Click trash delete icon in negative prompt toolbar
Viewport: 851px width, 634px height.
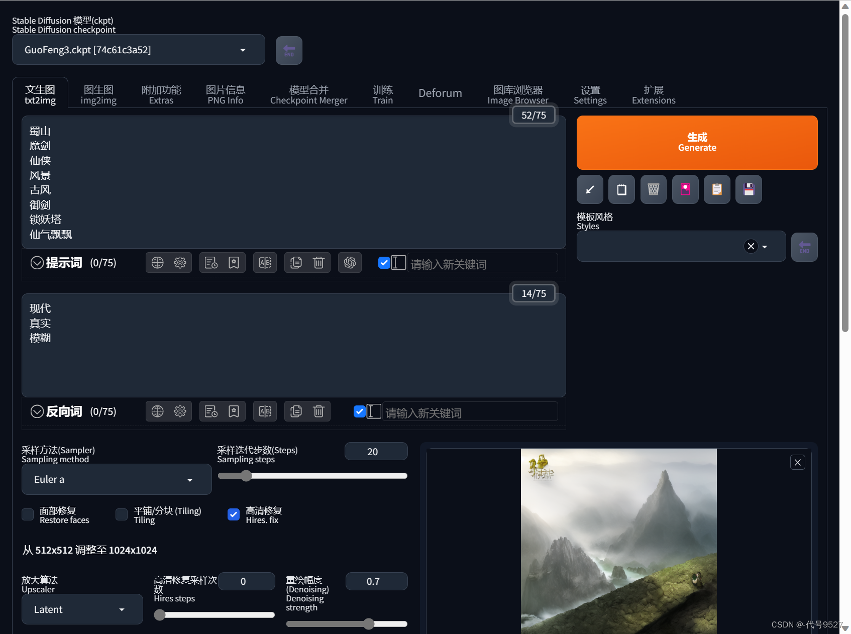(x=318, y=411)
